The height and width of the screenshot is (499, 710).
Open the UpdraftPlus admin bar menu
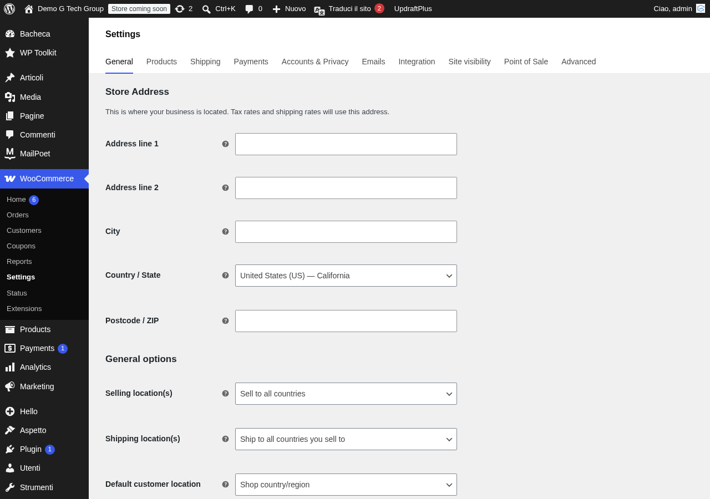413,9
